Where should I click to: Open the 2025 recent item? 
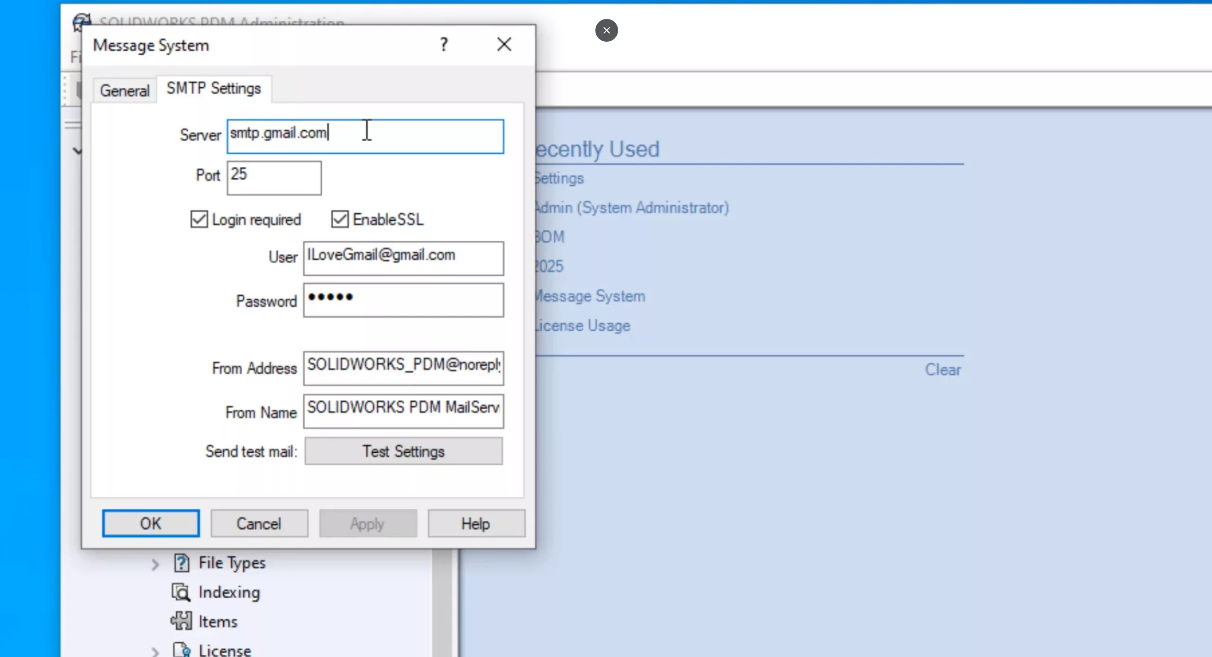point(549,266)
